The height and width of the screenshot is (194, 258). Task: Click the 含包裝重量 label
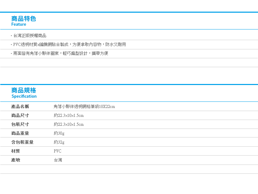[x=22, y=142]
